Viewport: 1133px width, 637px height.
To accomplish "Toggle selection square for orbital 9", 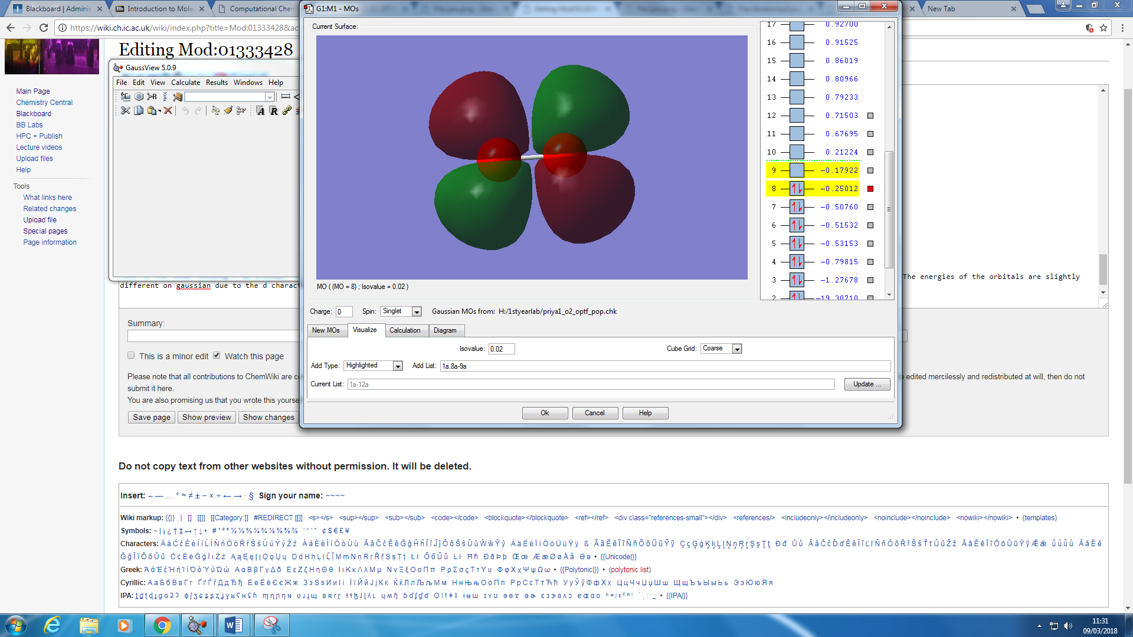I will pyautogui.click(x=870, y=170).
